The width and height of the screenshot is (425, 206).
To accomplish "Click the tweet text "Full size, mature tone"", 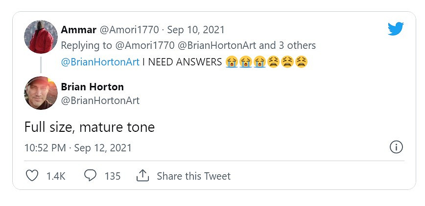I will (x=89, y=127).
